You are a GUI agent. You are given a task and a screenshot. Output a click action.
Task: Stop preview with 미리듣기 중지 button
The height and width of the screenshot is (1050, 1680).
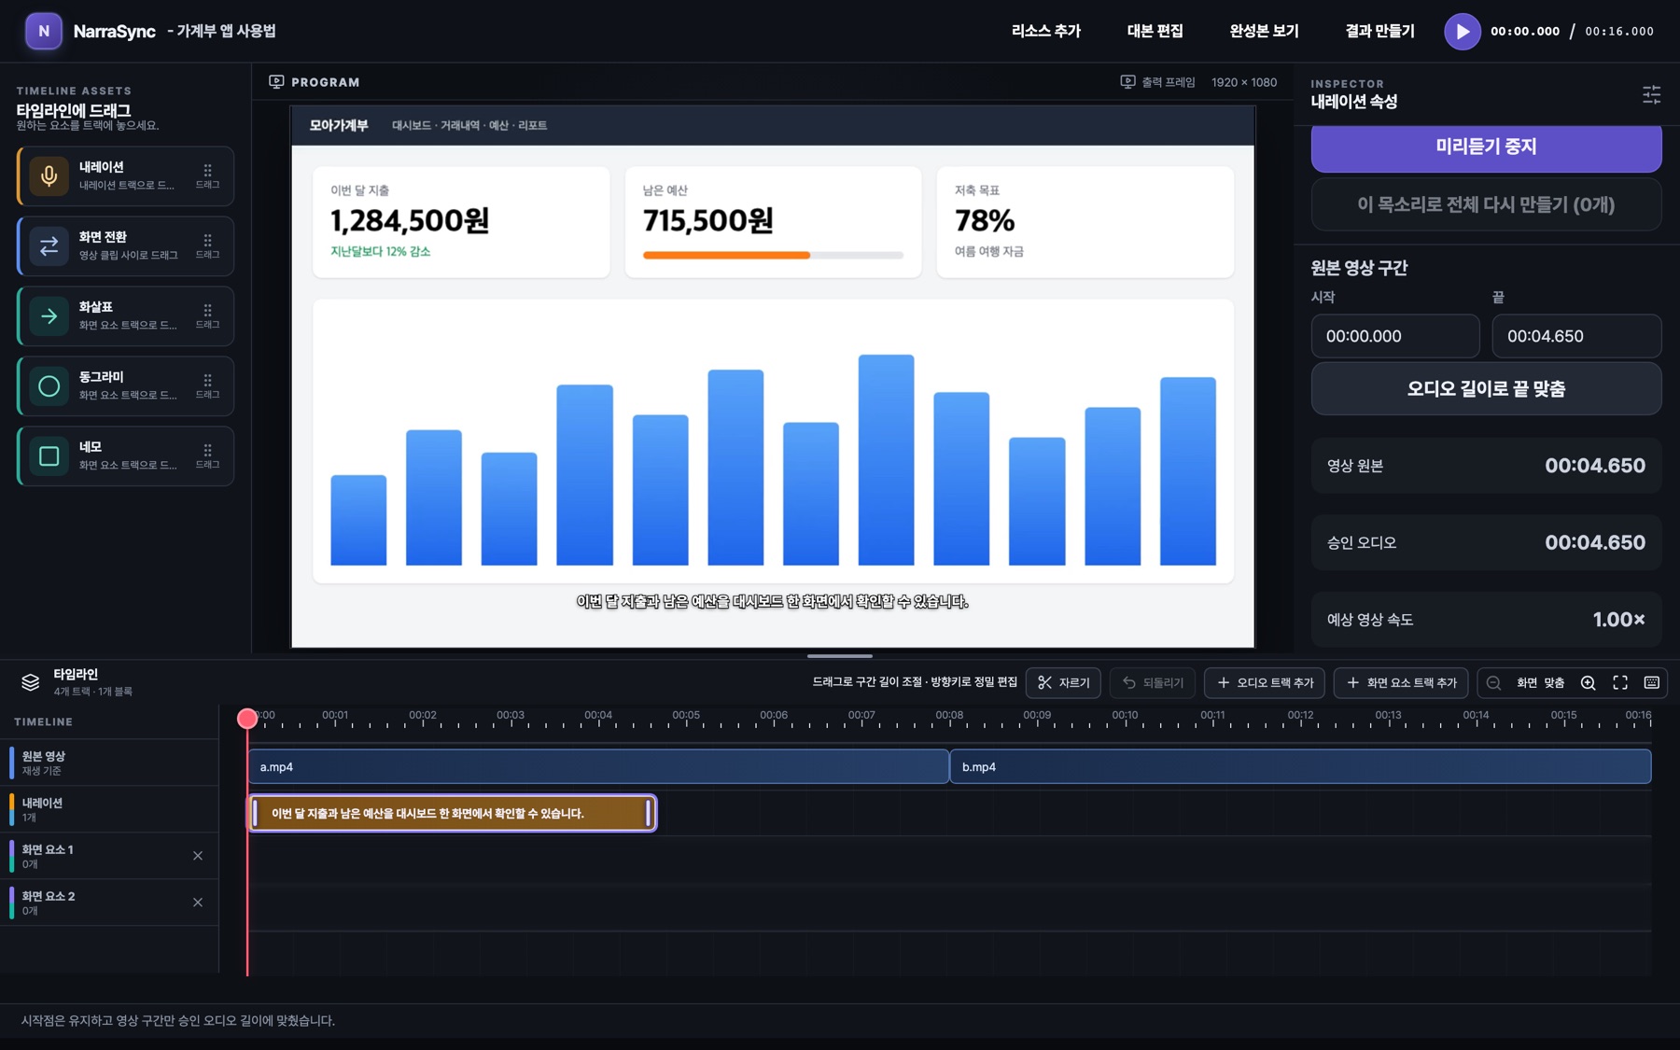[x=1486, y=147]
